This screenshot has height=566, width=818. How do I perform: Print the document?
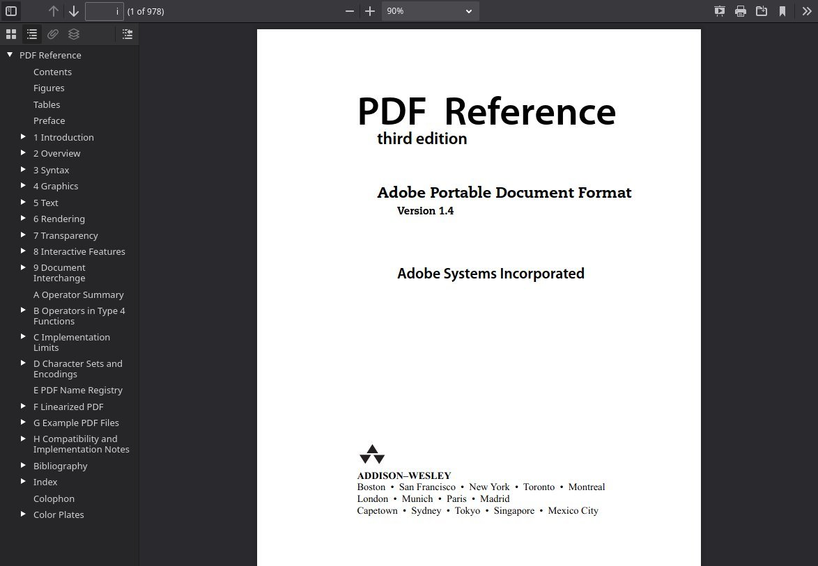tap(740, 11)
